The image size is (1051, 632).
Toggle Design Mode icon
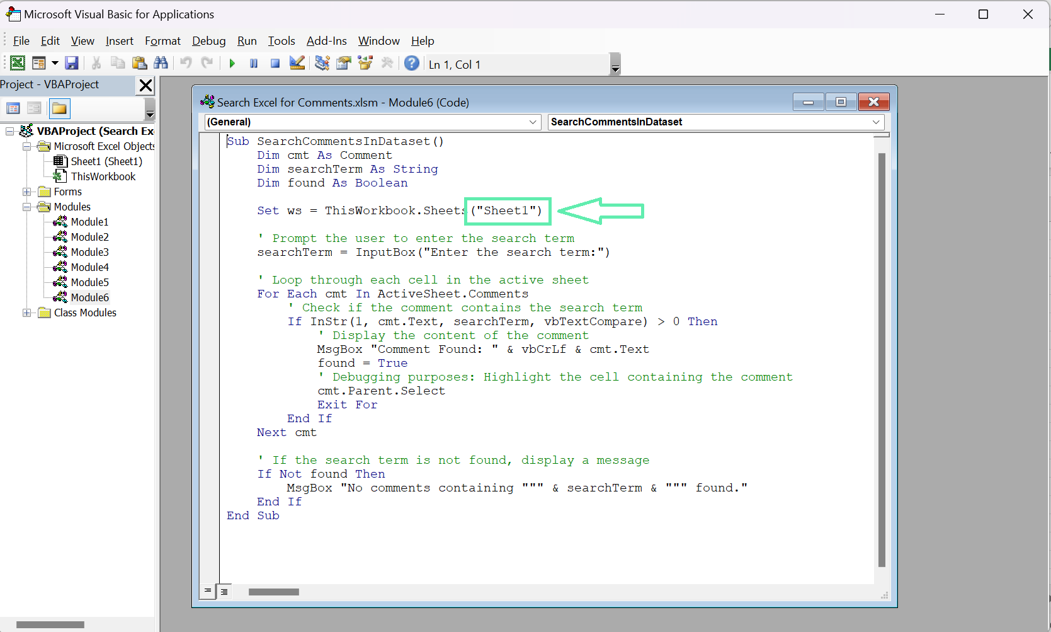(x=297, y=63)
